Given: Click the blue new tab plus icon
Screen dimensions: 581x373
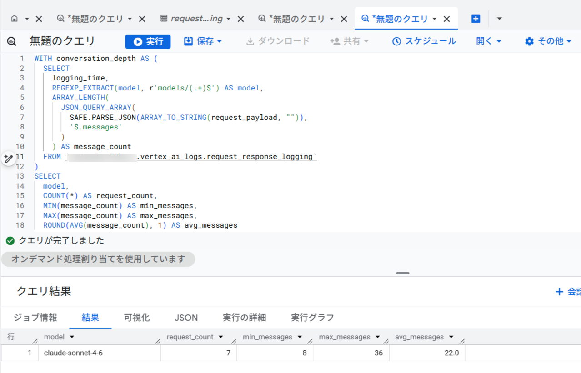Looking at the screenshot, I should (x=476, y=19).
